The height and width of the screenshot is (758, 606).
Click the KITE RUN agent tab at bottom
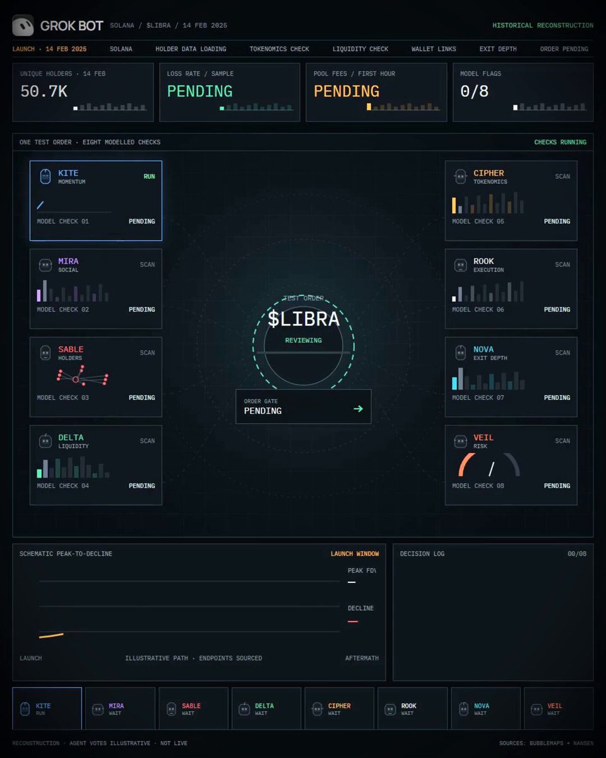[x=47, y=709]
